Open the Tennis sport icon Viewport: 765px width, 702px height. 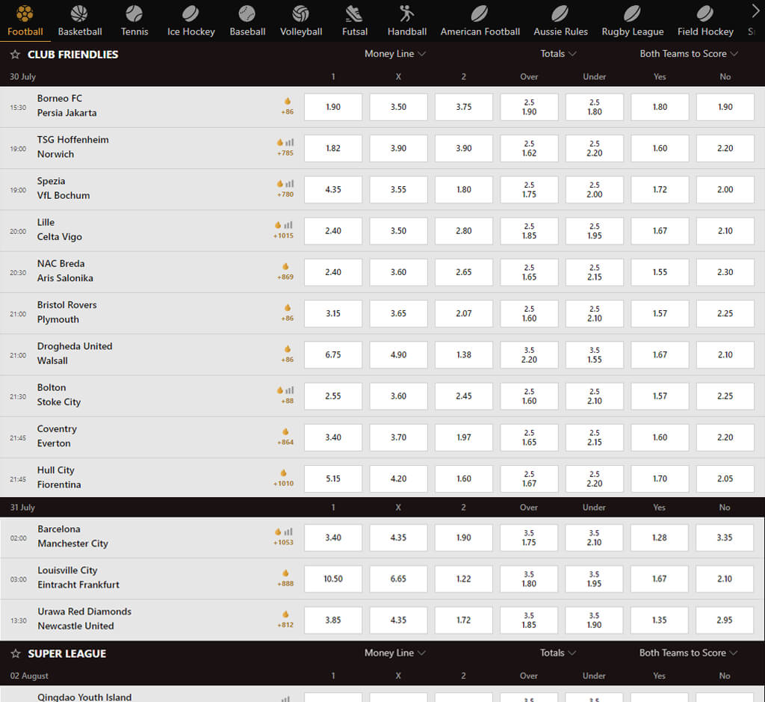[134, 13]
